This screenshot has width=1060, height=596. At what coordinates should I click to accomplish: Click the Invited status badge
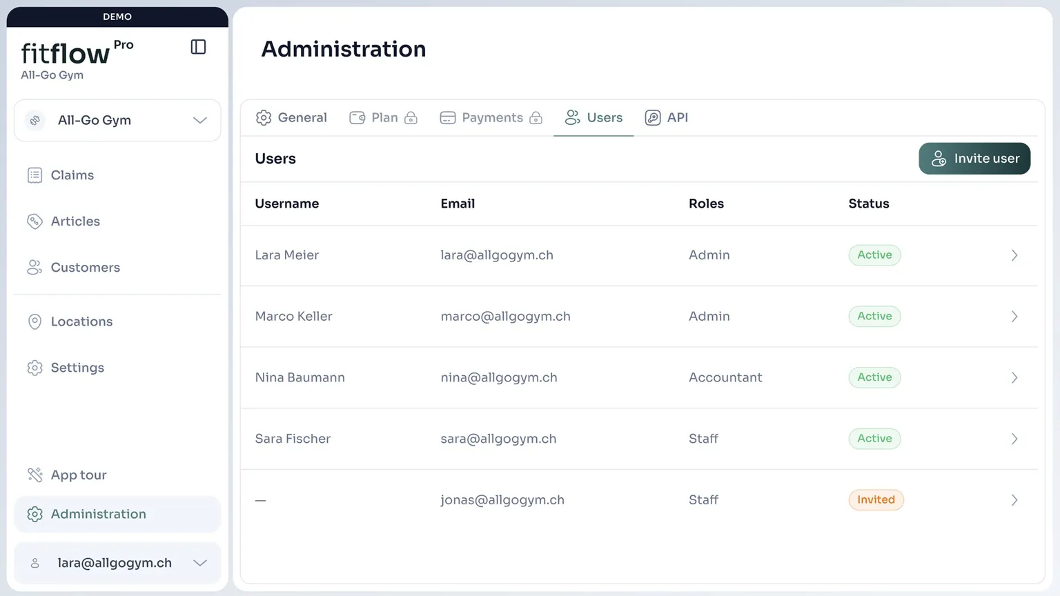pos(876,500)
